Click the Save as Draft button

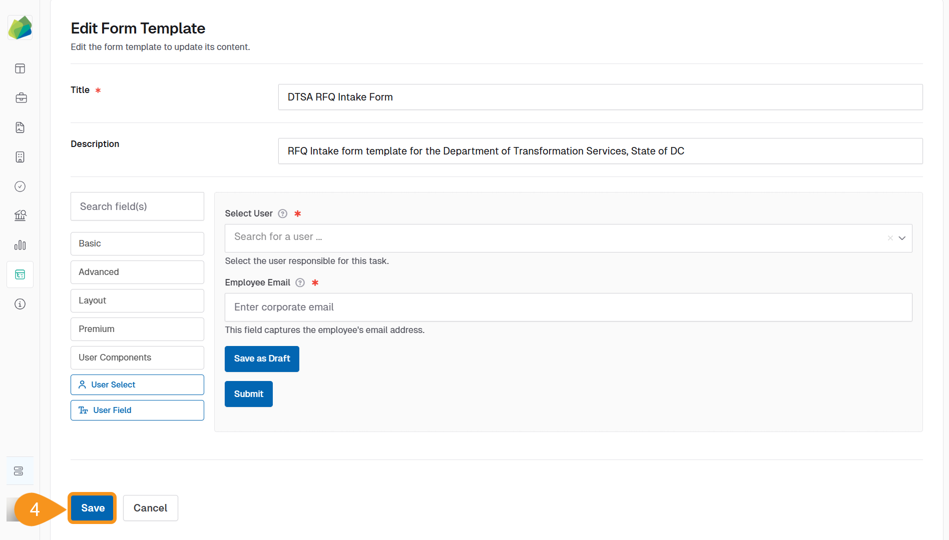[262, 358]
